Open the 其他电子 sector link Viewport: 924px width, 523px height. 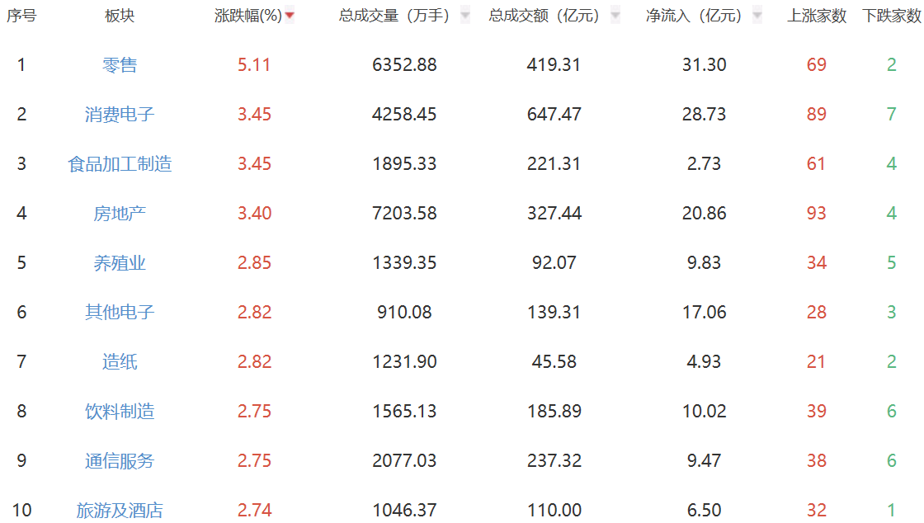click(120, 313)
